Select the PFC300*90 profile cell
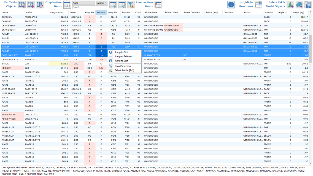Screen dimensions: 313x176 click(x=37, y=17)
